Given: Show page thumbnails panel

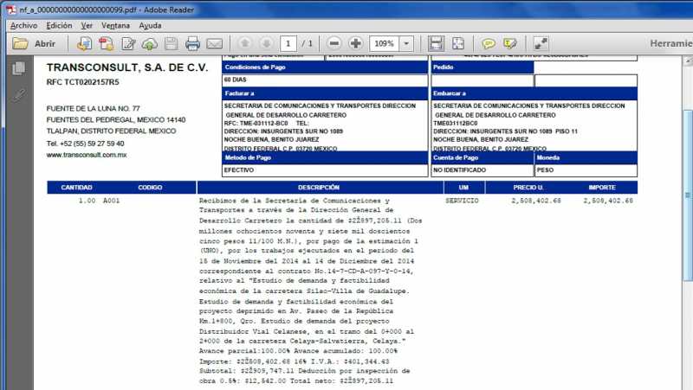Looking at the screenshot, I should click(x=18, y=68).
